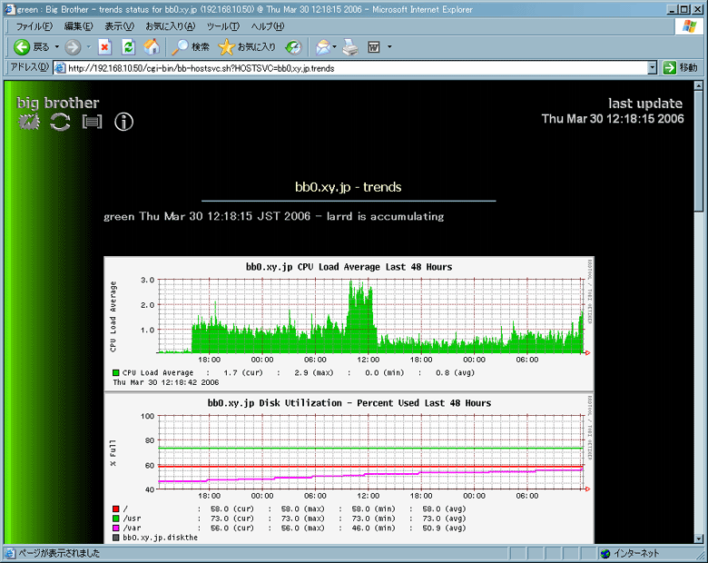708x563 pixels.
Task: Go to the browser Home page icon
Action: (152, 46)
